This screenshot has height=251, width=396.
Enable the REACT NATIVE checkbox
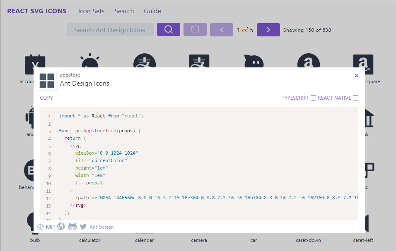(x=355, y=98)
